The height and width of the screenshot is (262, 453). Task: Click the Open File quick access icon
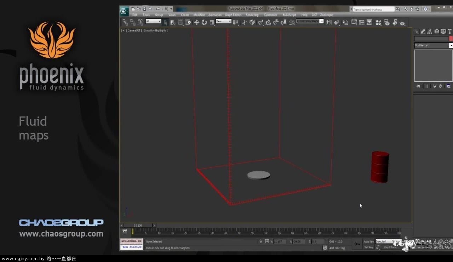[x=139, y=9]
